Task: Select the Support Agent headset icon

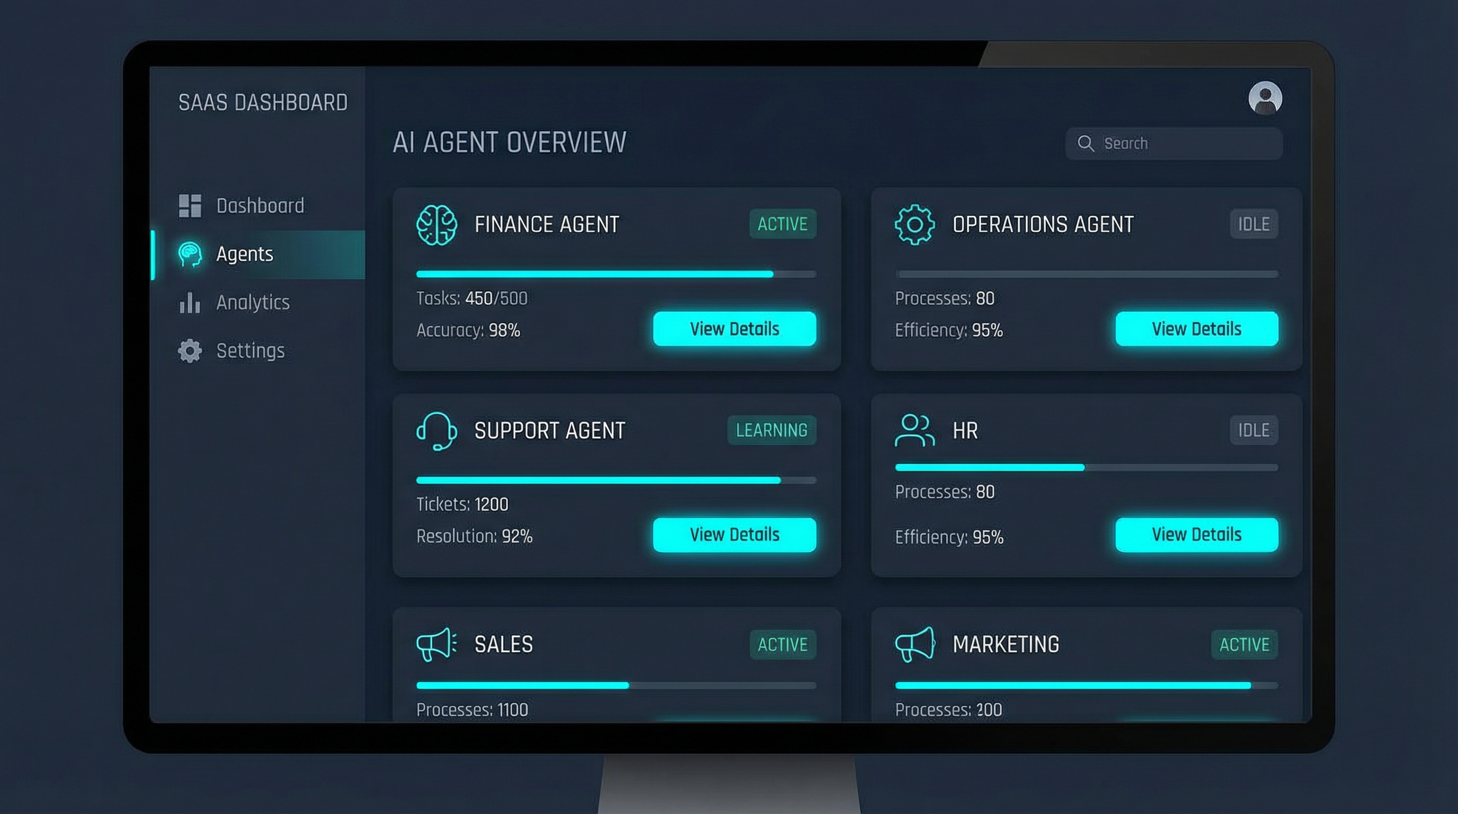Action: 437,432
